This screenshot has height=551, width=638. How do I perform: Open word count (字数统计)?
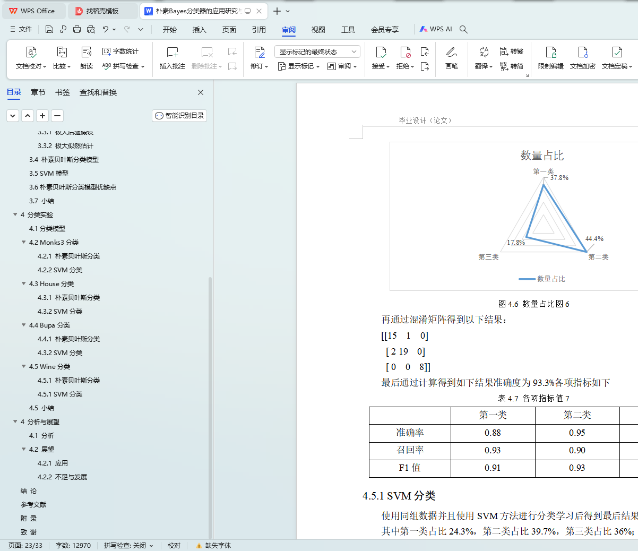(x=120, y=51)
